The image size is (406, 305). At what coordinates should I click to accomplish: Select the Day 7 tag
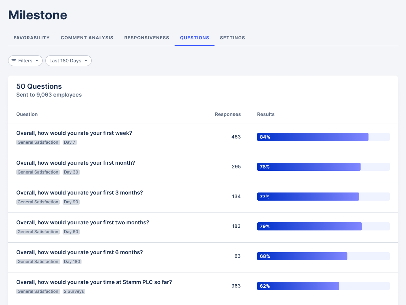click(70, 142)
